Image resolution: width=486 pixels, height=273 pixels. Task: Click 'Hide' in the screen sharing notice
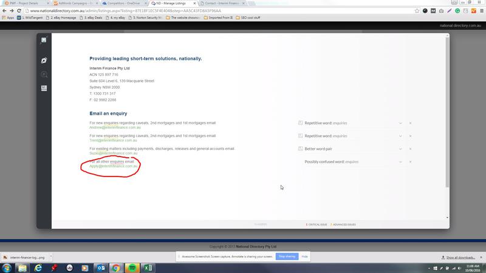click(305, 256)
